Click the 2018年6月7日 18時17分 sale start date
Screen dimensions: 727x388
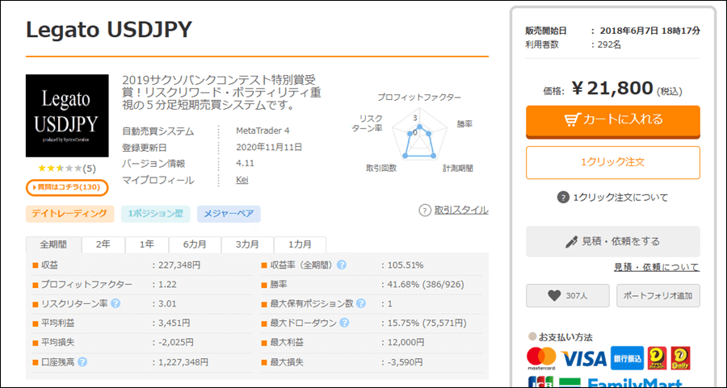tap(649, 31)
